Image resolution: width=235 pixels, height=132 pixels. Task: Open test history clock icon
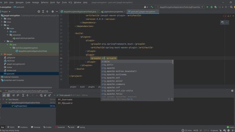tap(41, 95)
